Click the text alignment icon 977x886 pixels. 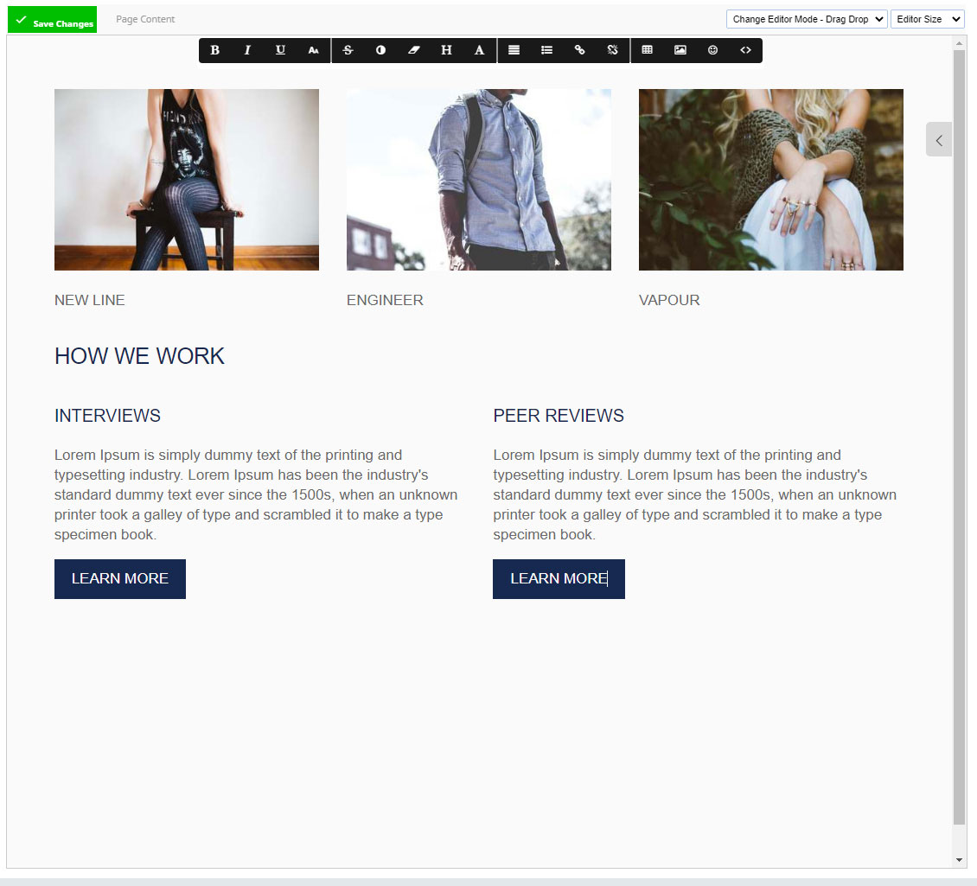[x=514, y=50]
